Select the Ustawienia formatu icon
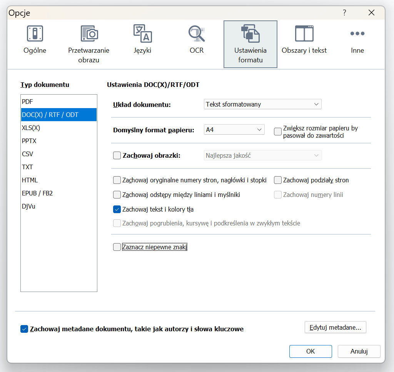Viewport: 394px width, 372px height. point(250,34)
